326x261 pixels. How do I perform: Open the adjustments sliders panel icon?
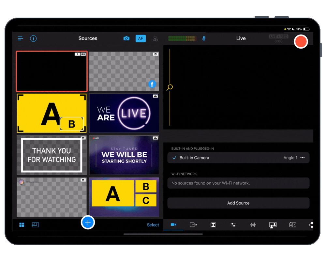click(233, 225)
